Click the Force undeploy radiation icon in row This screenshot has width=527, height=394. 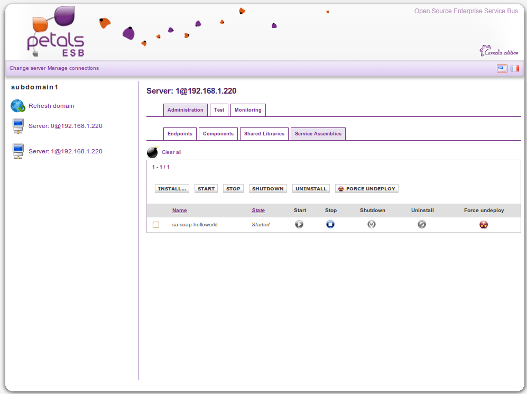click(483, 224)
